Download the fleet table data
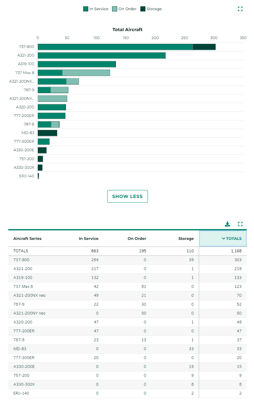 227,224
